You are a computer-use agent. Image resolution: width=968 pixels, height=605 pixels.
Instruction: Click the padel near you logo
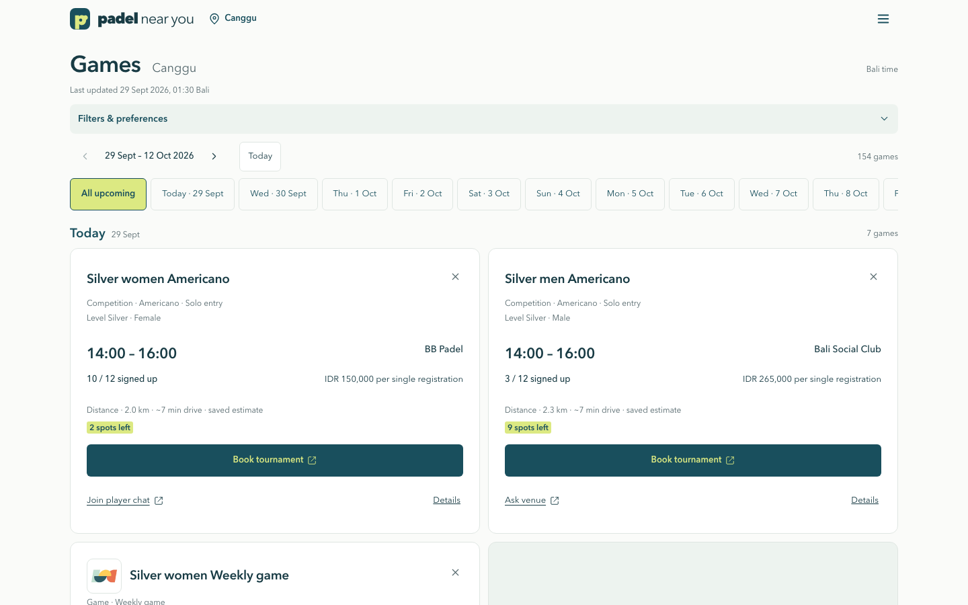click(x=132, y=19)
